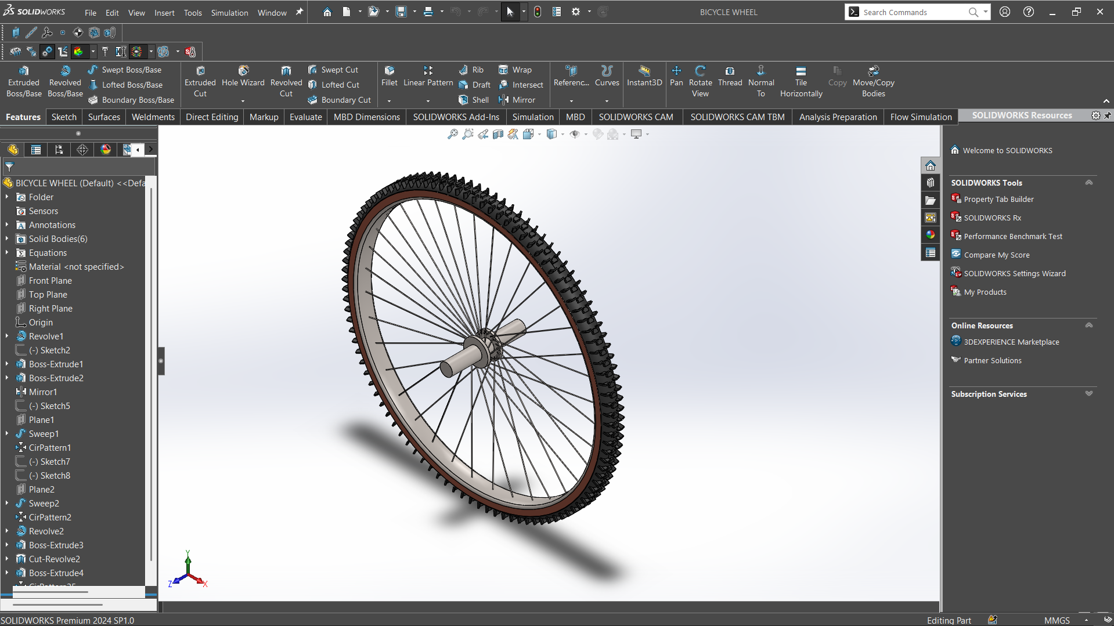Screen dimensions: 1114x626
Task: Switch to the Evaluate tab
Action: pos(305,117)
